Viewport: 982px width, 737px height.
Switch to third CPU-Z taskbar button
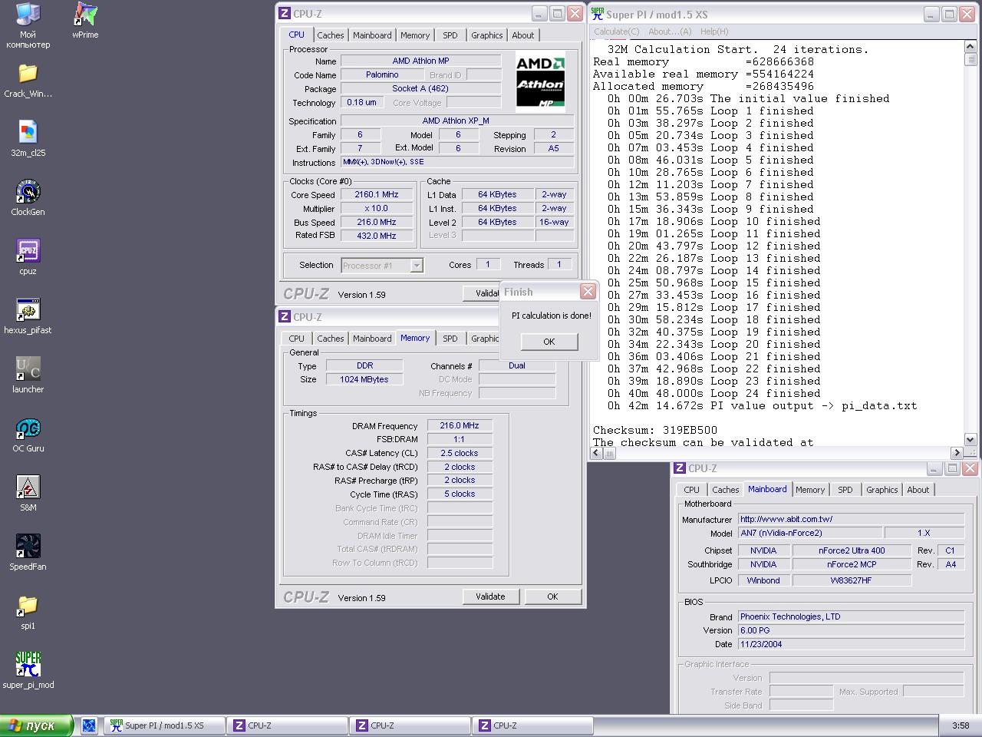click(533, 725)
